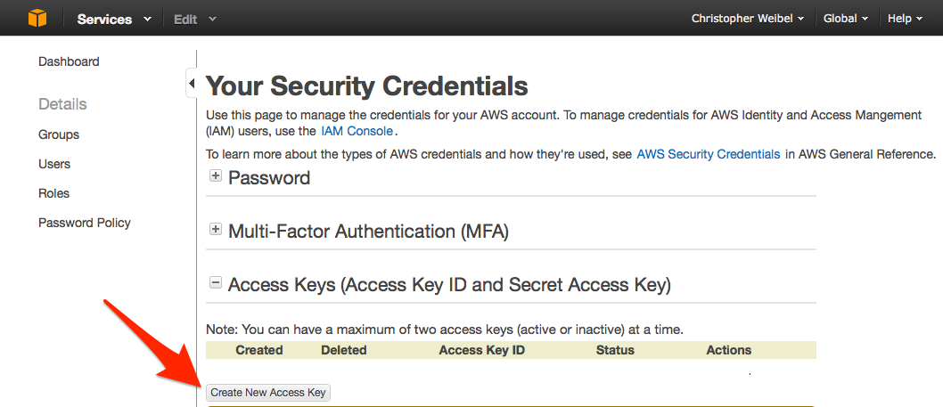Viewport: 943px width, 407px height.
Task: Click the Access Key ID column header
Action: 481,350
